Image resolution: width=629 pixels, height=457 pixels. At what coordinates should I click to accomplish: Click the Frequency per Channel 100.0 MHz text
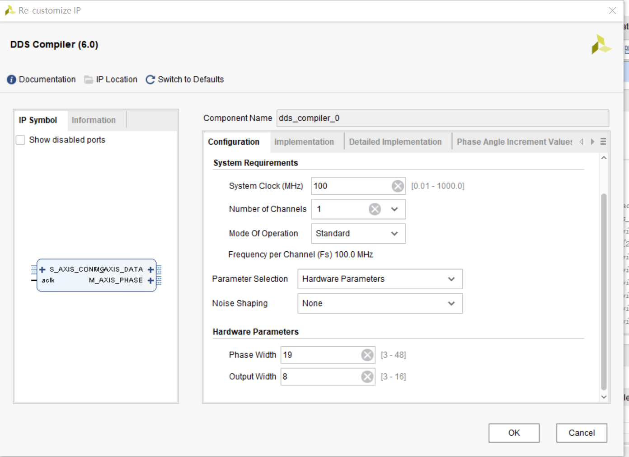[301, 255]
